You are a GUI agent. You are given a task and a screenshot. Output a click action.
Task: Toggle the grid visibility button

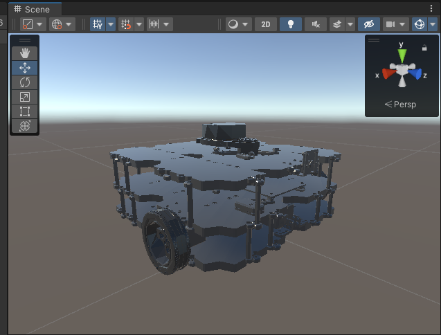click(98, 24)
